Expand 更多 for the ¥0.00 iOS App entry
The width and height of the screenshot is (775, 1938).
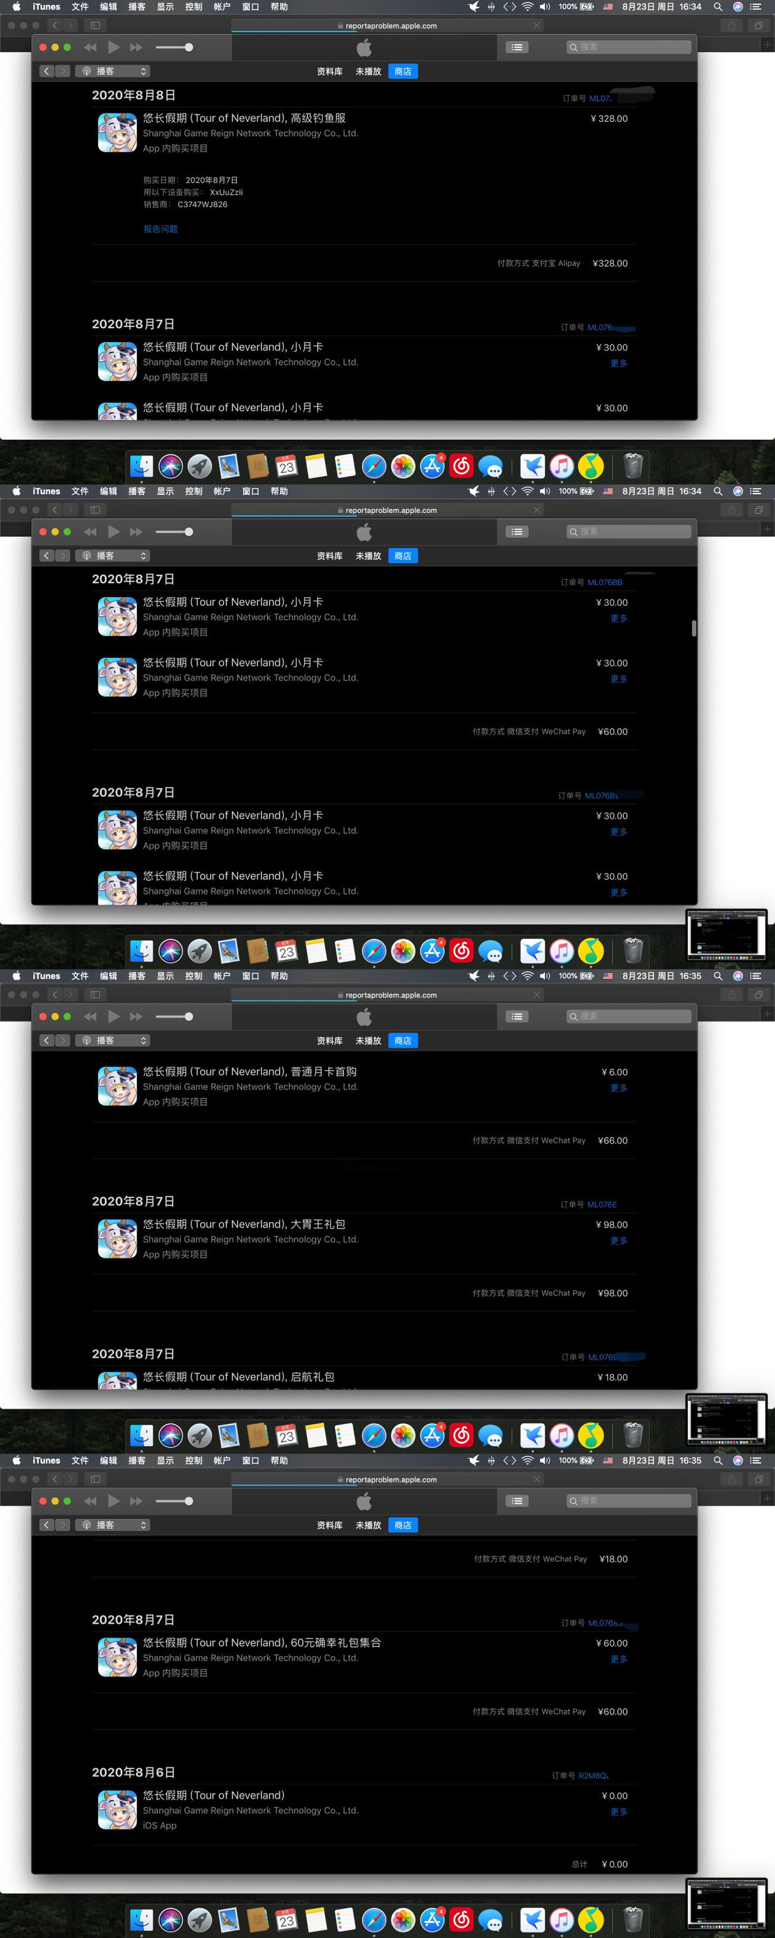click(618, 1811)
